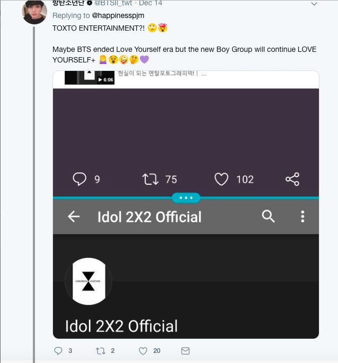Open the vertical three-dot overflow menu
The height and width of the screenshot is (363, 338).
303,216
